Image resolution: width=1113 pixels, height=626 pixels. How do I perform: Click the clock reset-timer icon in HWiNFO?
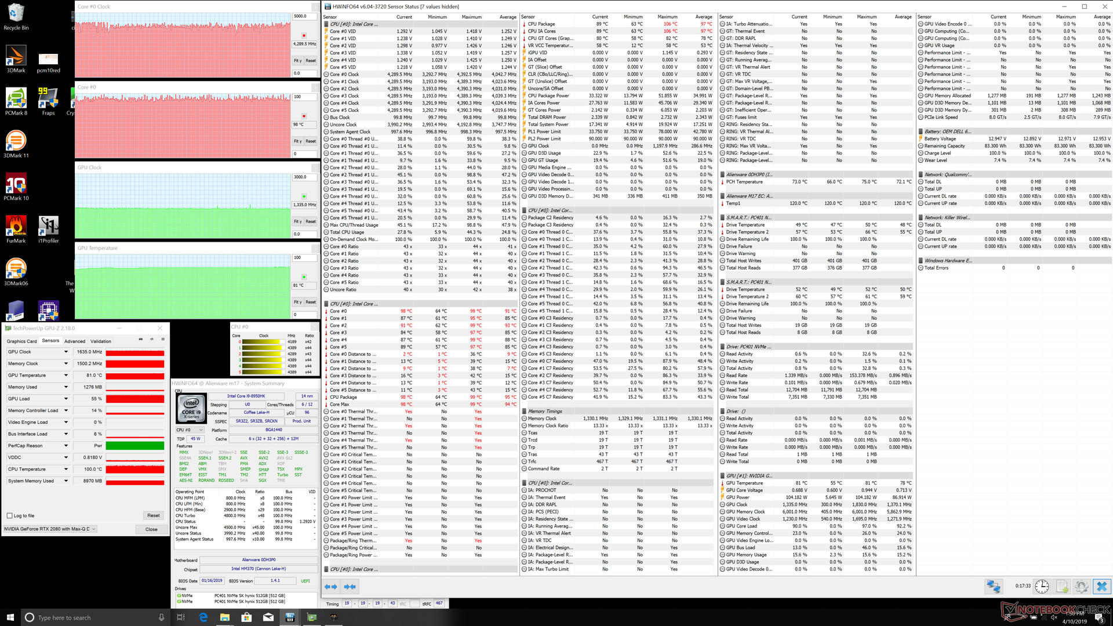pos(1042,587)
